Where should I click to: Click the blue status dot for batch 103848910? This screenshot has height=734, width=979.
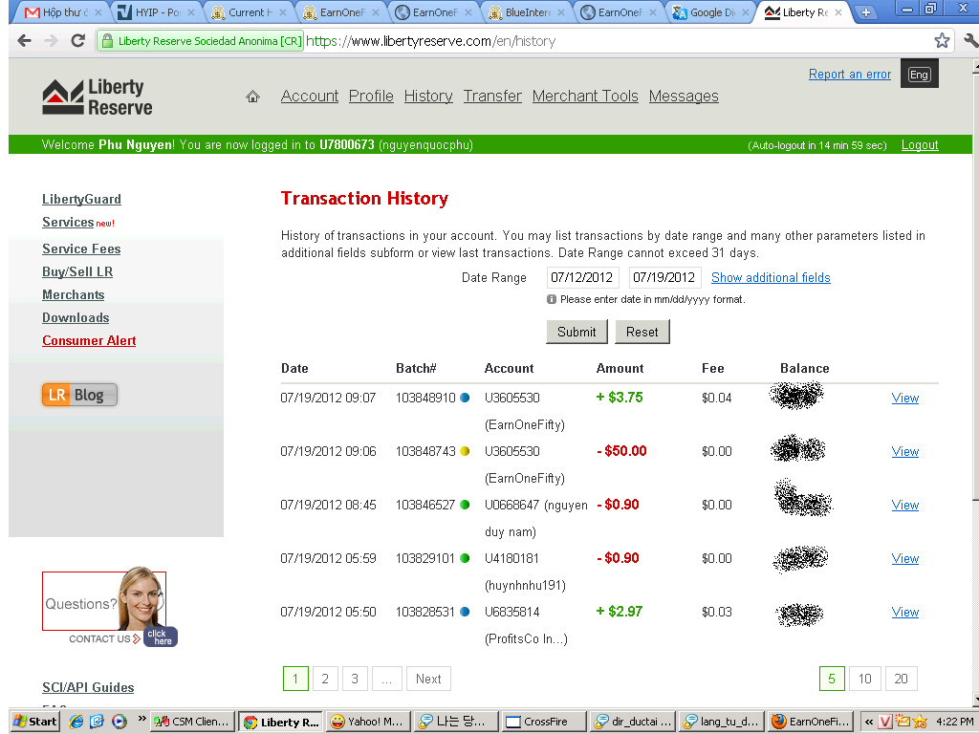click(x=465, y=398)
